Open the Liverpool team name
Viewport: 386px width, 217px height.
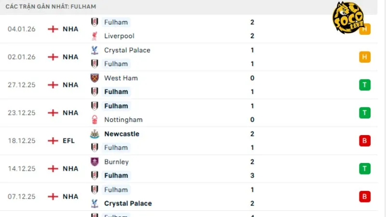click(119, 36)
